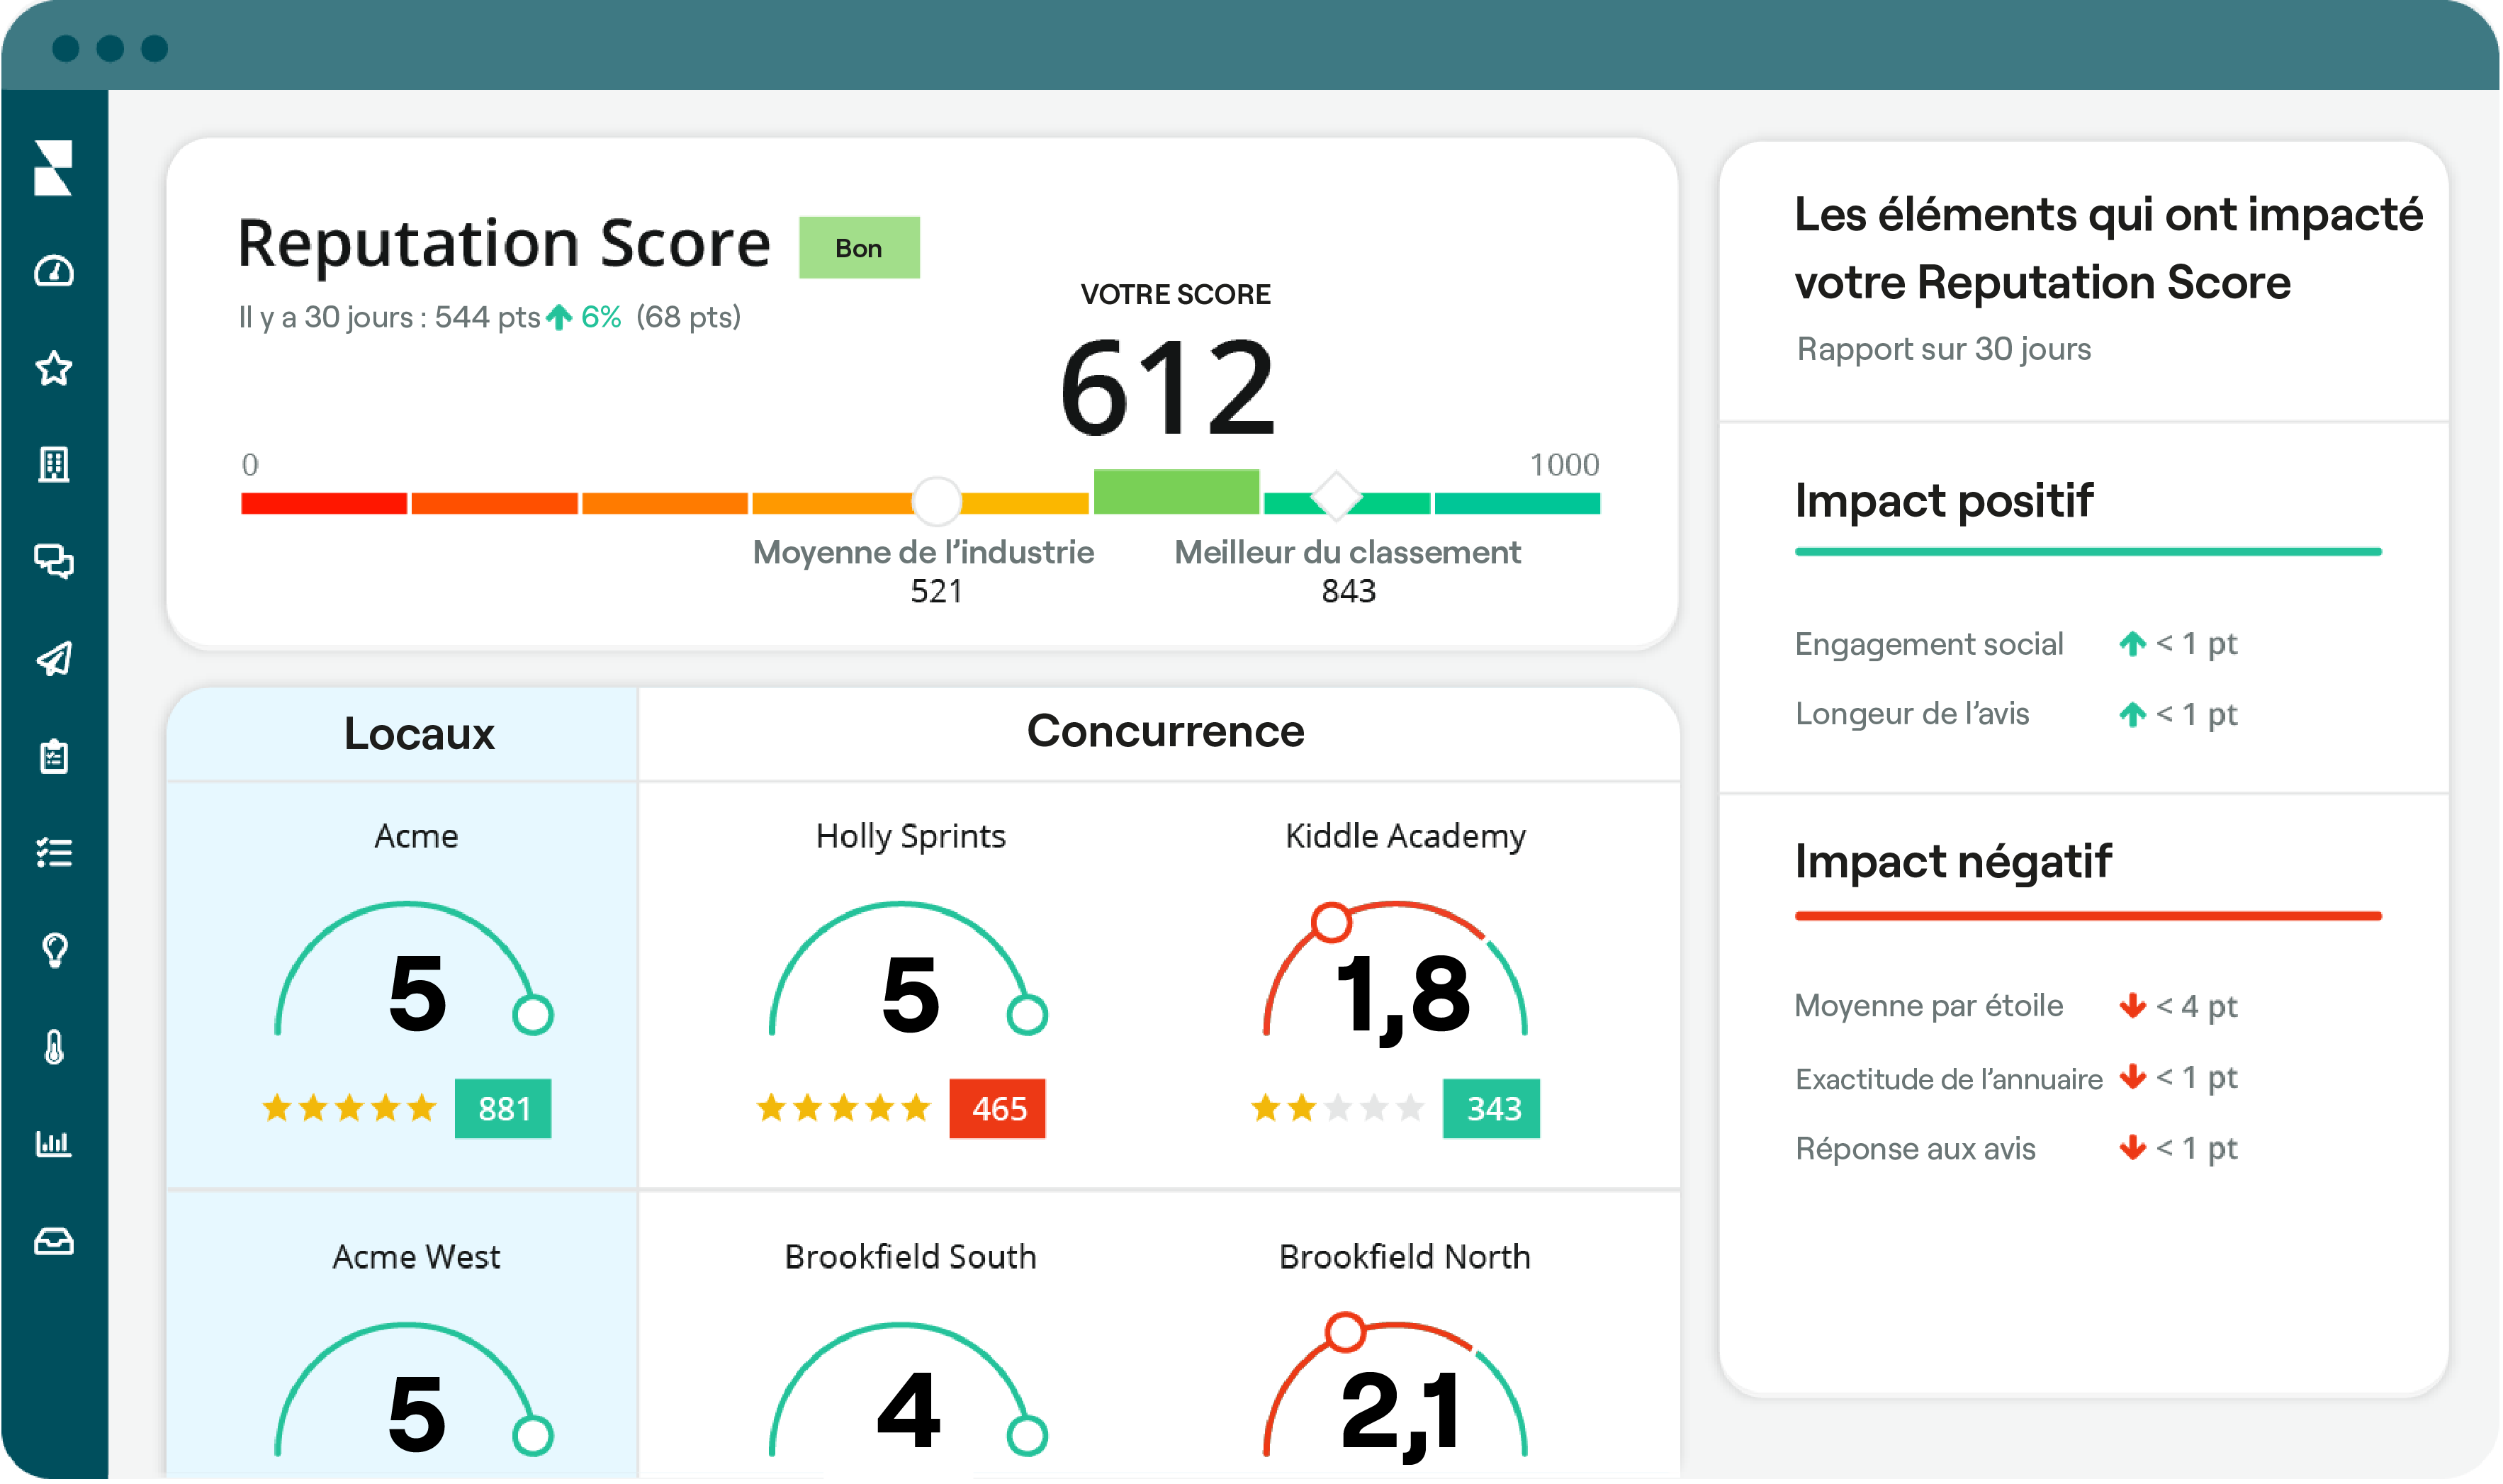Screen dimensions: 2503x1484
Task: Click the green up arrow beside 6%
Action: 560,318
